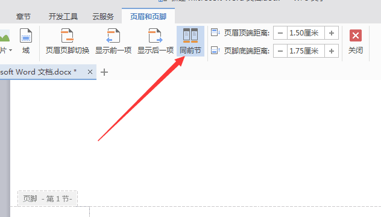Open the 章节 ribbon tab
381x217 pixels.
(x=24, y=16)
